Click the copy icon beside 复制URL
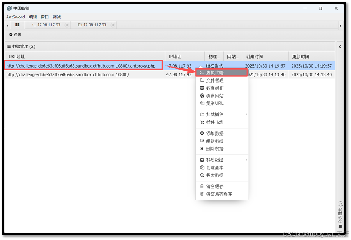351x240 pixels. (x=202, y=103)
